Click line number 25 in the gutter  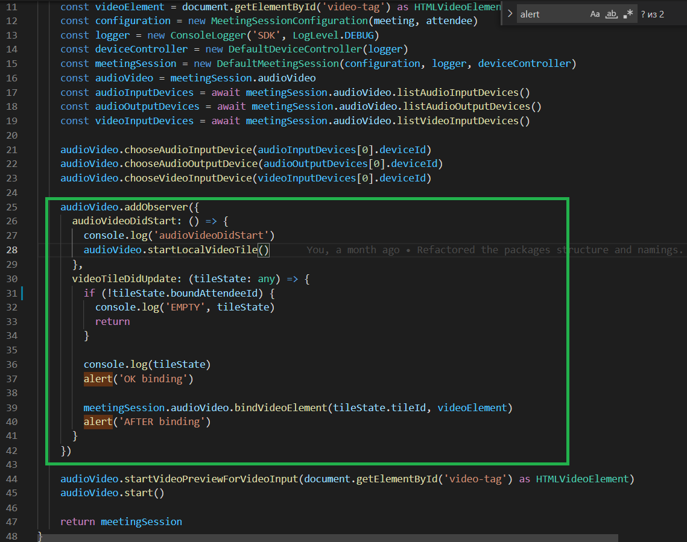point(12,207)
